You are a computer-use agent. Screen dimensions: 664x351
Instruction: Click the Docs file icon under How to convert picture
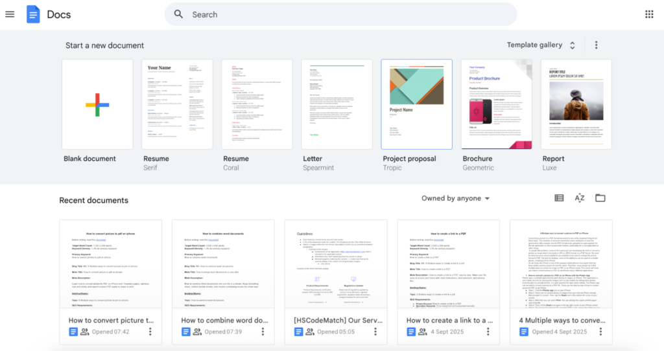pos(73,332)
